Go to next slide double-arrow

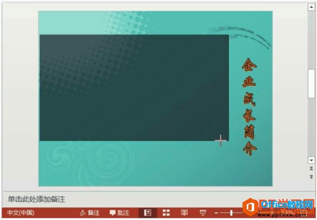(312, 177)
